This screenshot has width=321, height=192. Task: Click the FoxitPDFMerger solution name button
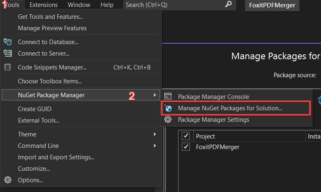click(272, 5)
